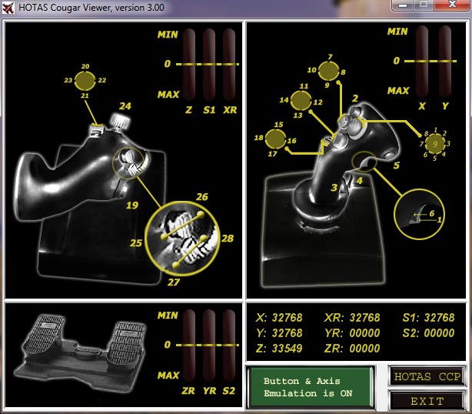The image size is (472, 414).
Task: Click the X axis bar on joystick panel
Action: (x=422, y=61)
